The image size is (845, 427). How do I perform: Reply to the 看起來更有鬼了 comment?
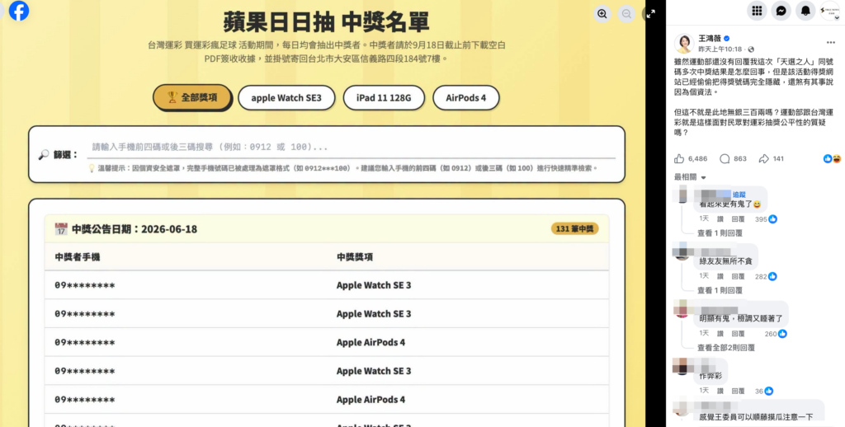tap(738, 219)
